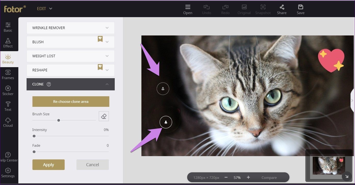The width and height of the screenshot is (355, 185).
Task: Click the Share icon
Action: (282, 7)
